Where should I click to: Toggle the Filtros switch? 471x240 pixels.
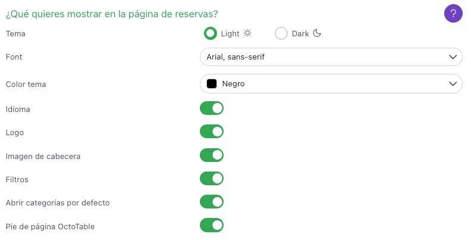tap(212, 179)
